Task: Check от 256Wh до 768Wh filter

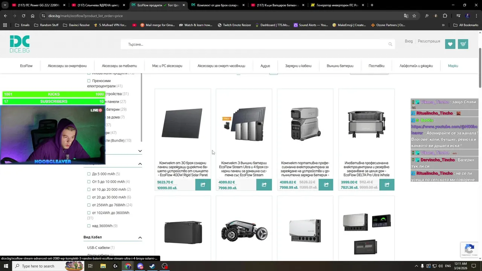Action: 89,205
